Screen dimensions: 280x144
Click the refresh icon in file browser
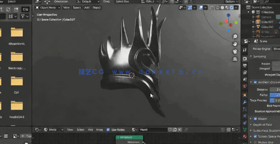click(x=8, y=9)
